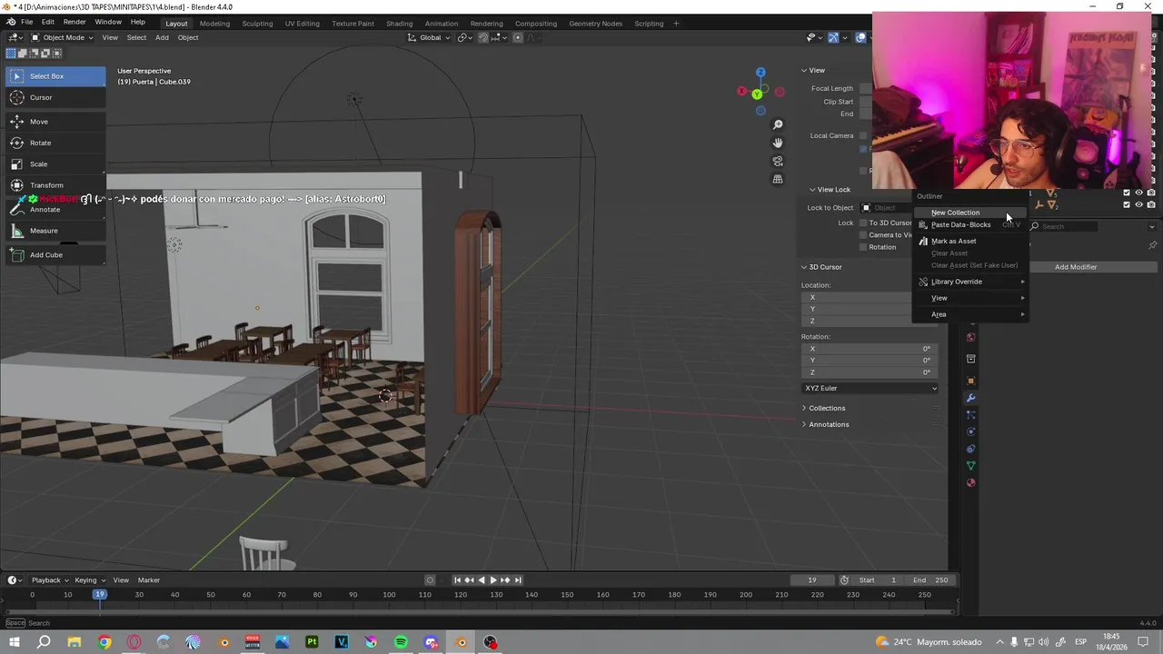Expand the Annotations panel
The width and height of the screenshot is (1163, 654).
pyautogui.click(x=829, y=424)
